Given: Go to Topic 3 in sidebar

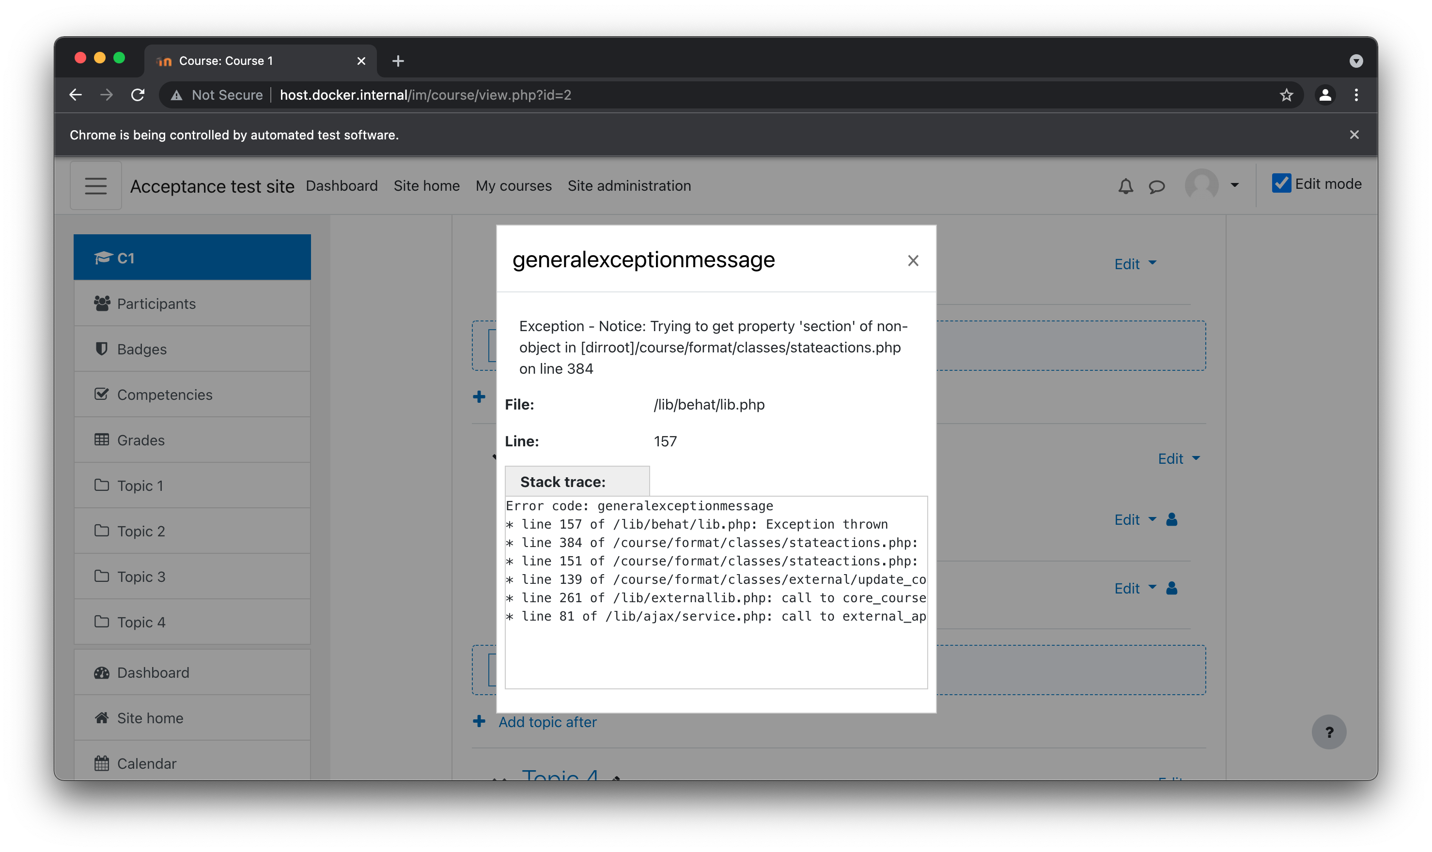Looking at the screenshot, I should pos(192,576).
